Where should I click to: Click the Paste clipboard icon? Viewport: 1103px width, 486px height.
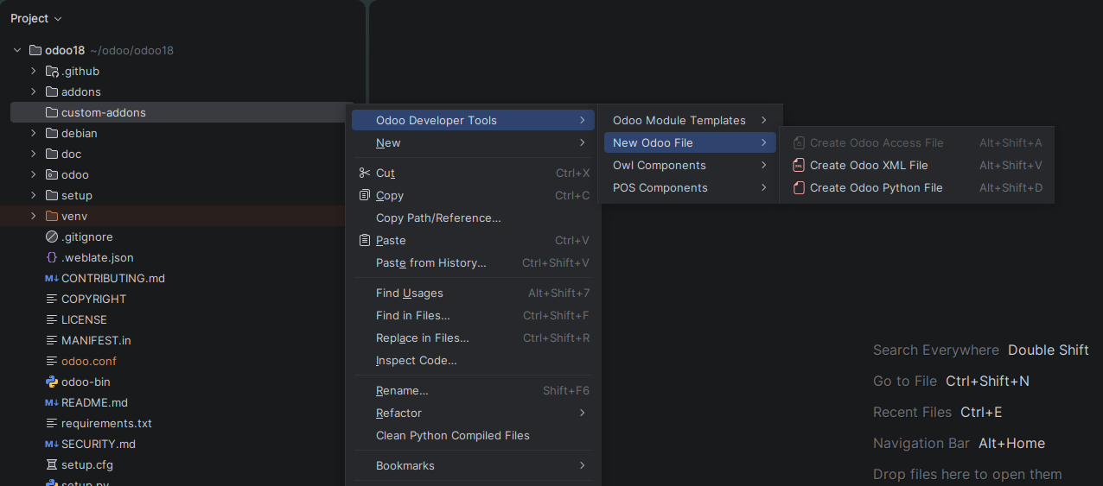point(365,240)
